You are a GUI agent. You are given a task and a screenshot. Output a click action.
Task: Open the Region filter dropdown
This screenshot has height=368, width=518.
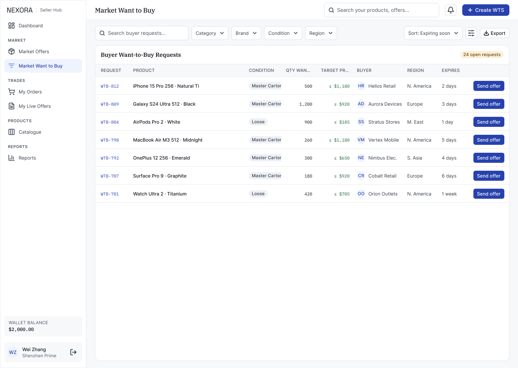321,33
